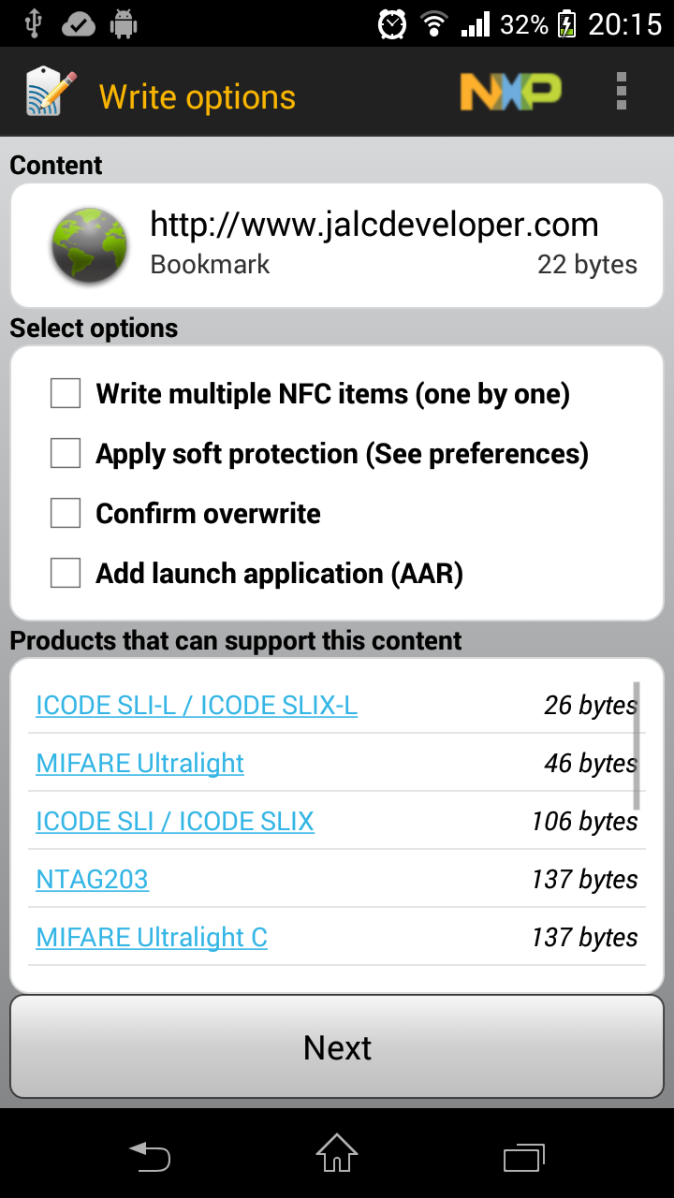
Task: Check Add launch application (AAR)
Action: pos(65,573)
